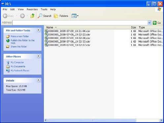The width and height of the screenshot is (164, 123).
Task: Sort by the Size column header
Action: tap(133, 27)
